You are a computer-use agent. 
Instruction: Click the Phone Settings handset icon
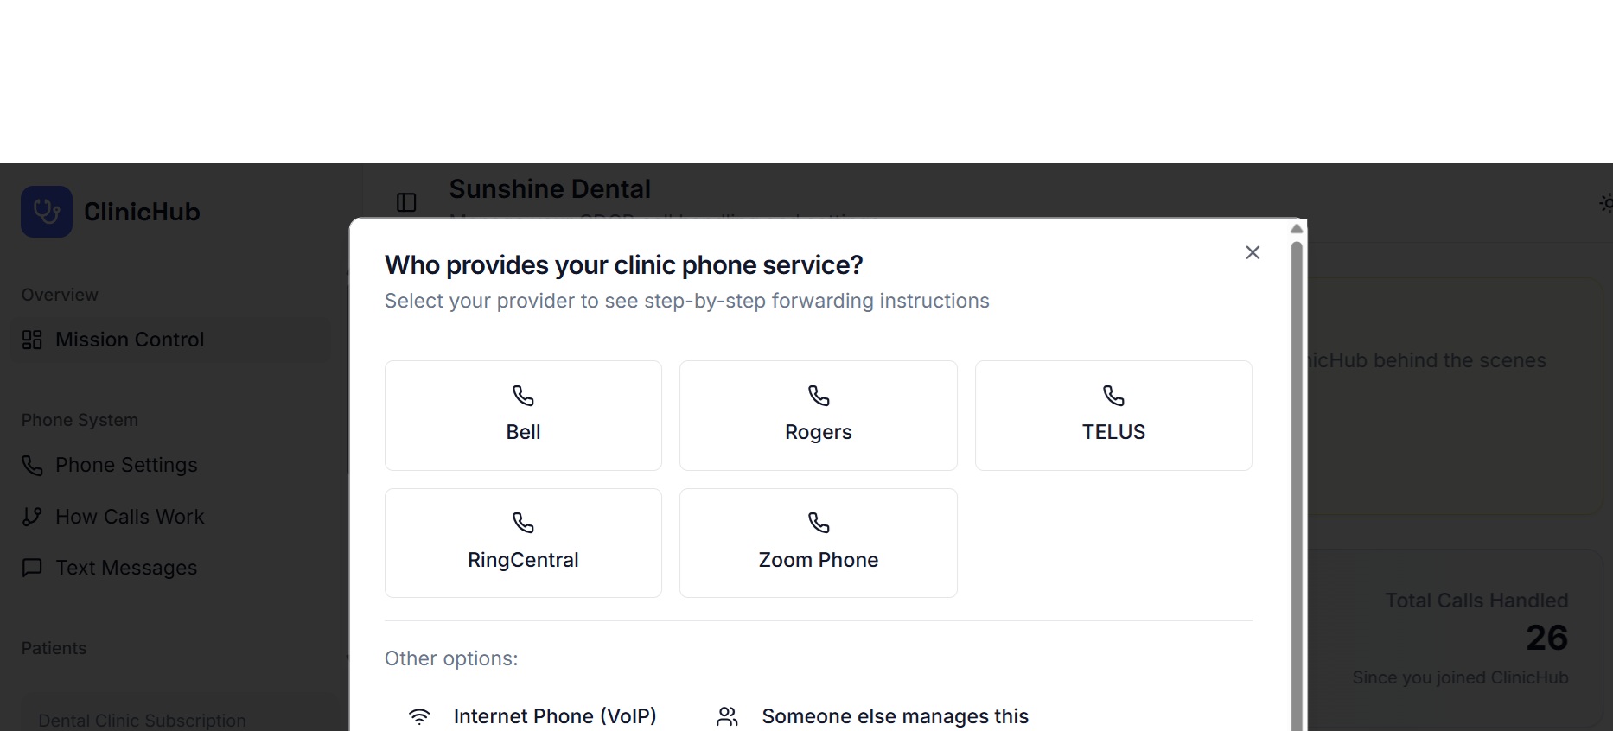(x=32, y=465)
